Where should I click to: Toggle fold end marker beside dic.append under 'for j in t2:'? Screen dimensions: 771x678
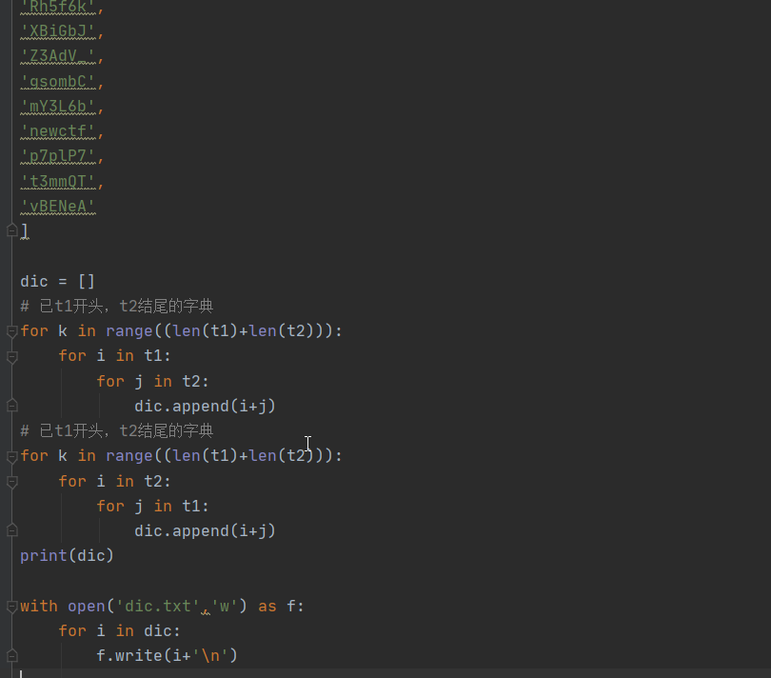(x=12, y=406)
